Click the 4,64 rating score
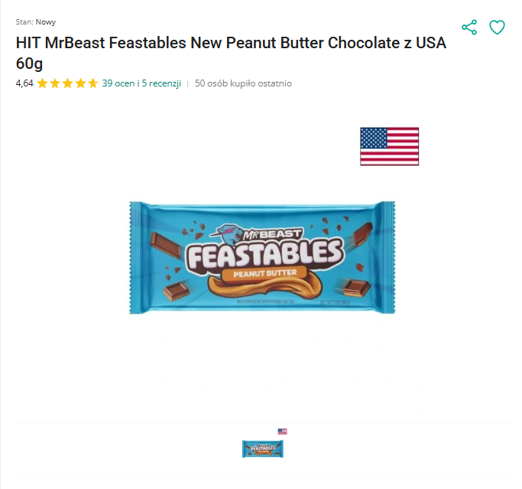 tap(24, 83)
